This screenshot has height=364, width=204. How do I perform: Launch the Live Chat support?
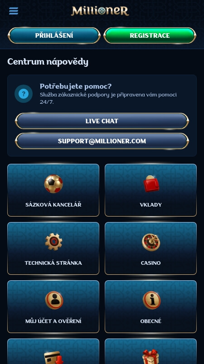coord(102,121)
